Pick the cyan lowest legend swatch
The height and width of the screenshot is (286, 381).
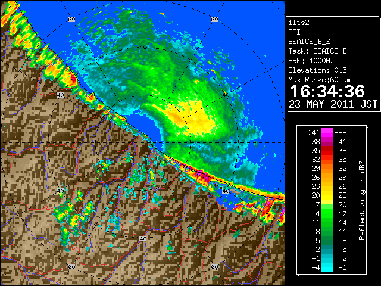coord(327,268)
